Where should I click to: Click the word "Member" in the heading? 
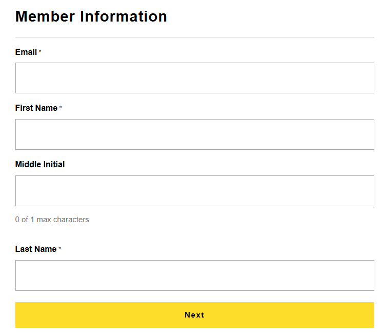pos(46,16)
